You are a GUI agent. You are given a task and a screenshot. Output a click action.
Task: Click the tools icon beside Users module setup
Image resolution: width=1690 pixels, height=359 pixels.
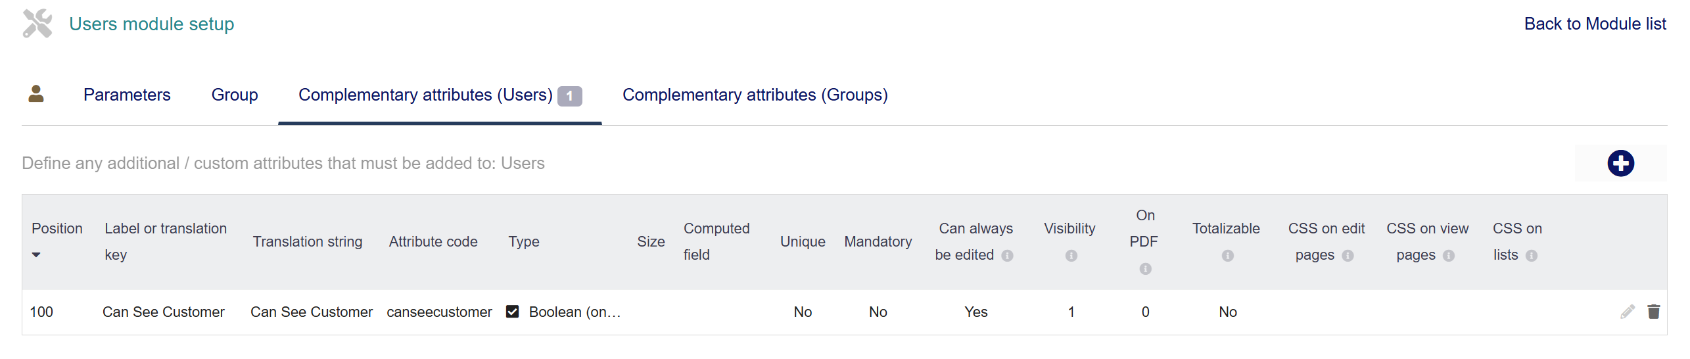click(37, 24)
